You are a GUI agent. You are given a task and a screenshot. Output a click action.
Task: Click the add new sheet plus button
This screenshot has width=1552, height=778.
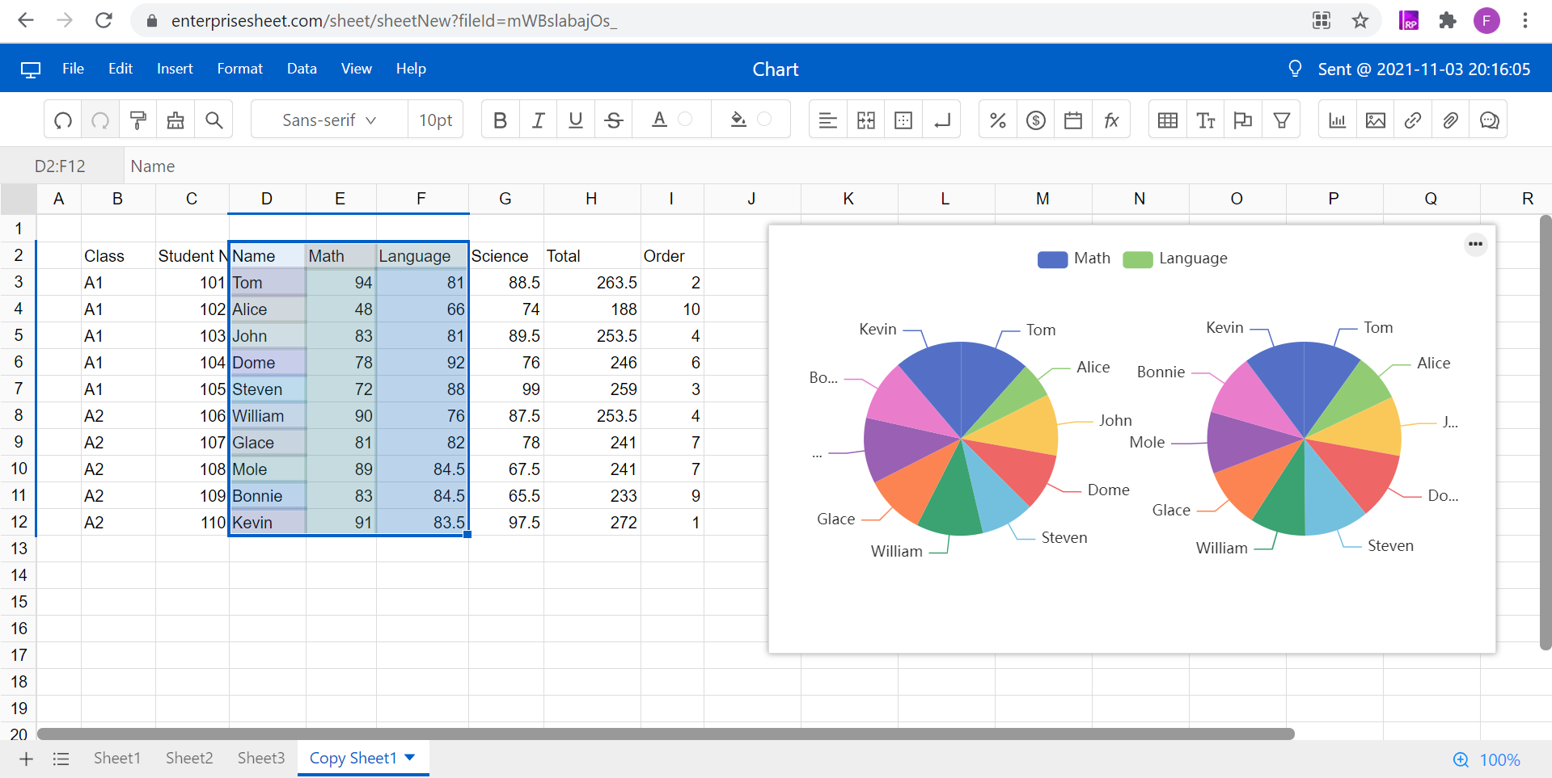[26, 759]
